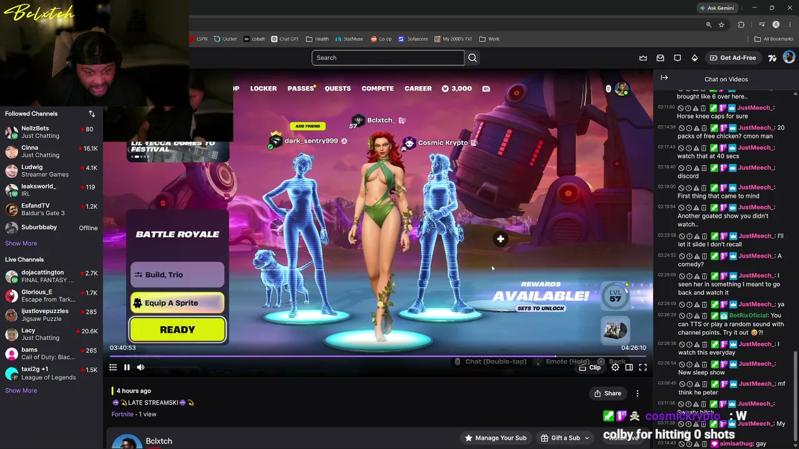Open Bclxtch channel name below video
799x449 pixels.
(159, 441)
